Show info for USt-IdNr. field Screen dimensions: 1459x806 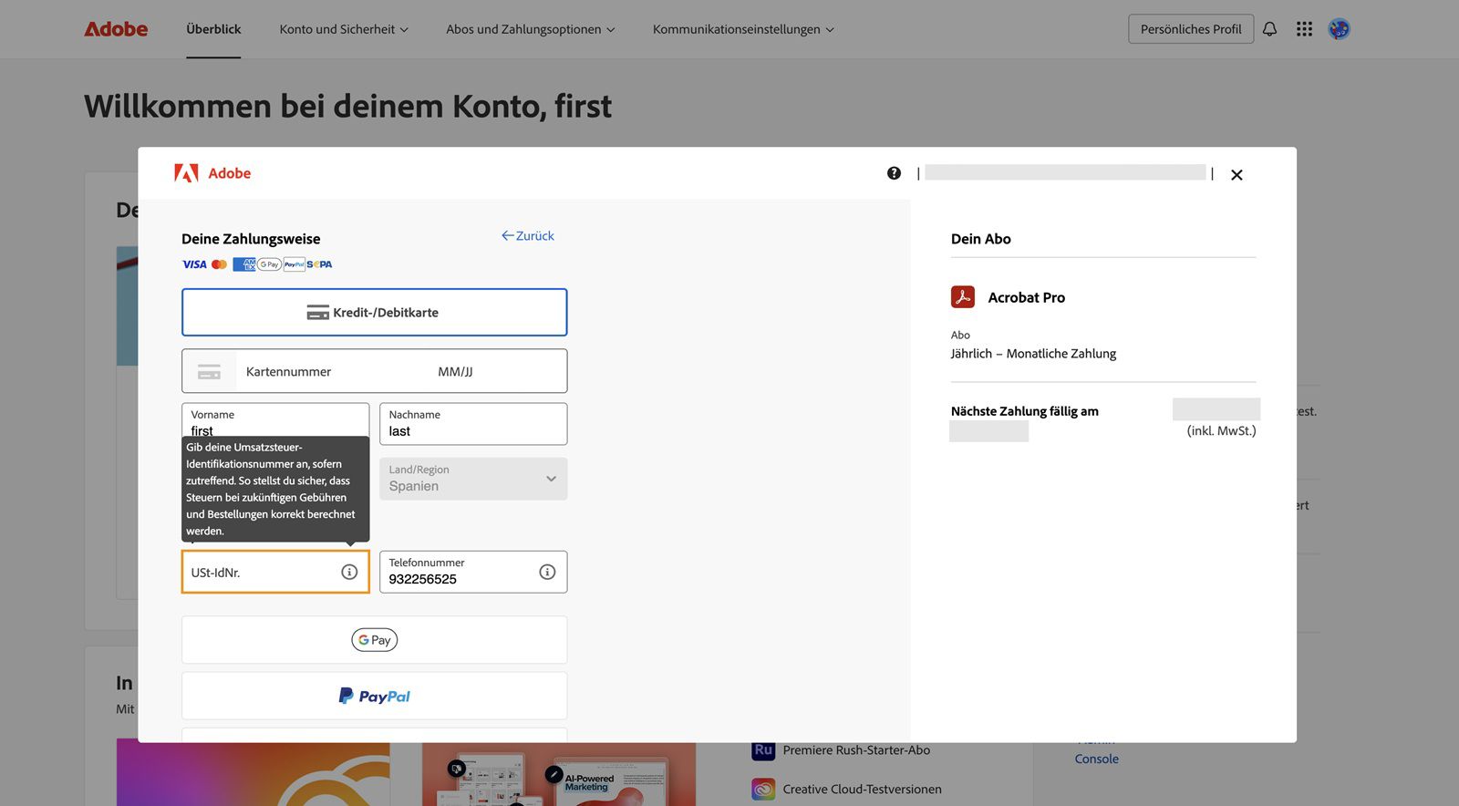(x=349, y=572)
